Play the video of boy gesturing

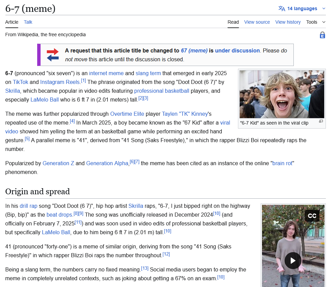293,261
